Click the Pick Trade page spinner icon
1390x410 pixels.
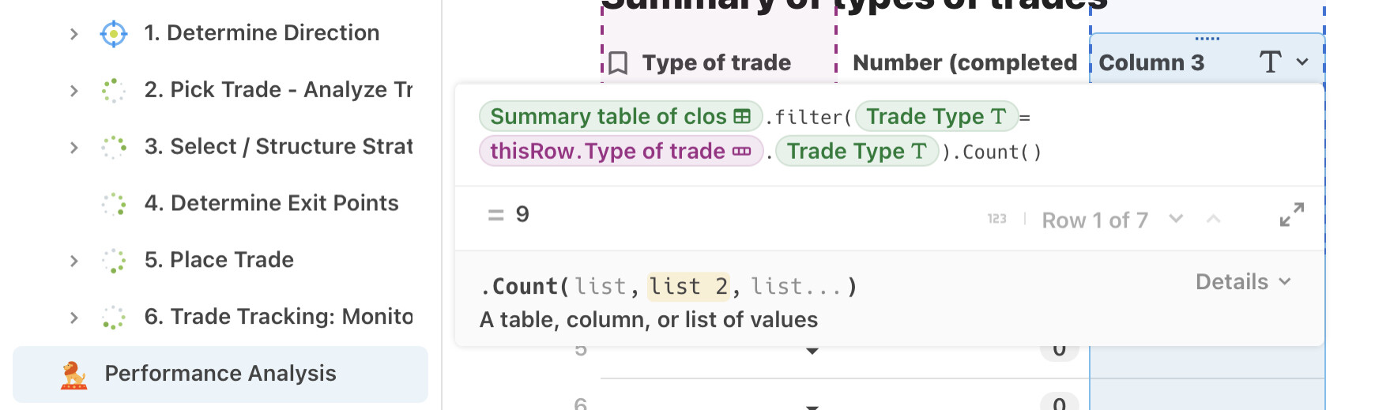pyautogui.click(x=114, y=90)
